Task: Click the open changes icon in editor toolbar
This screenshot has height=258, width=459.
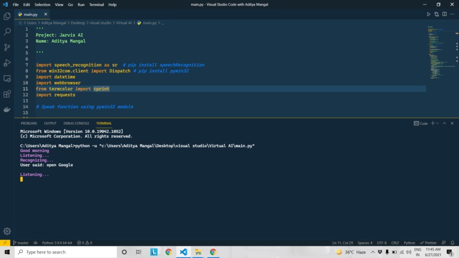Action: [436, 14]
